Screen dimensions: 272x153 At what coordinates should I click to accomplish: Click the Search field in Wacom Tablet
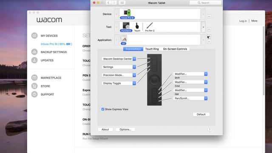(x=205, y=3)
